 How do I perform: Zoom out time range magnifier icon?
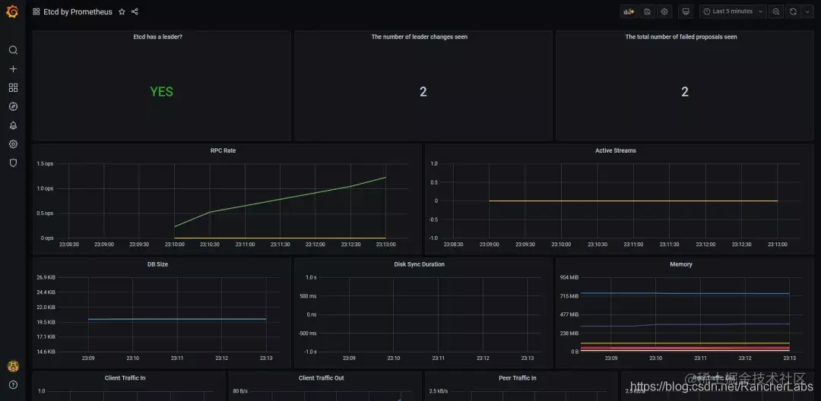pos(776,11)
